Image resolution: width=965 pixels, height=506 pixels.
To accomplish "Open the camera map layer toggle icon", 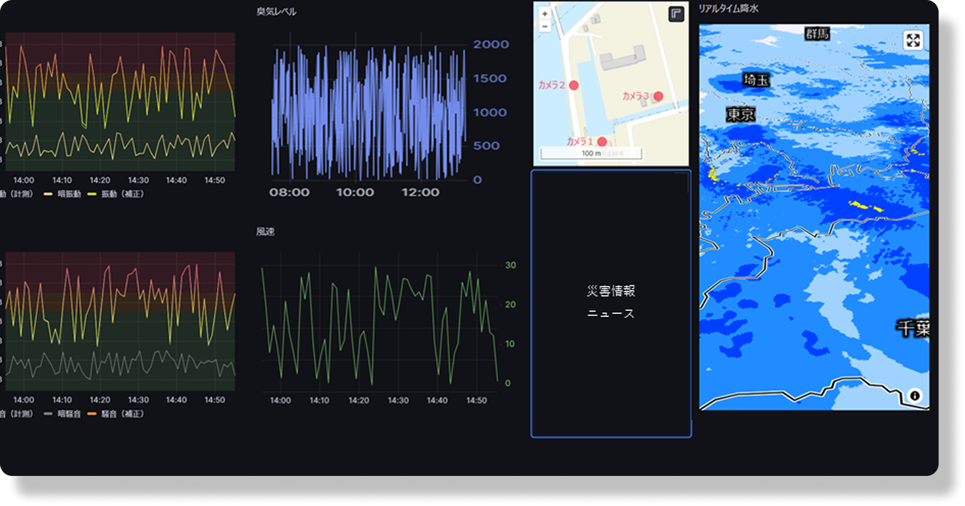I will [x=675, y=14].
